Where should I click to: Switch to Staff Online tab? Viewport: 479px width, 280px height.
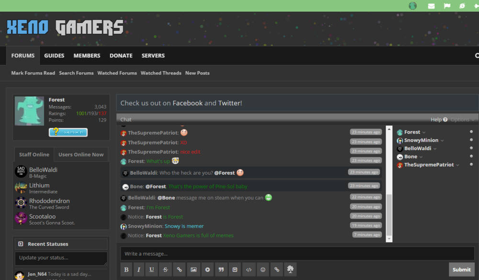pyautogui.click(x=34, y=155)
